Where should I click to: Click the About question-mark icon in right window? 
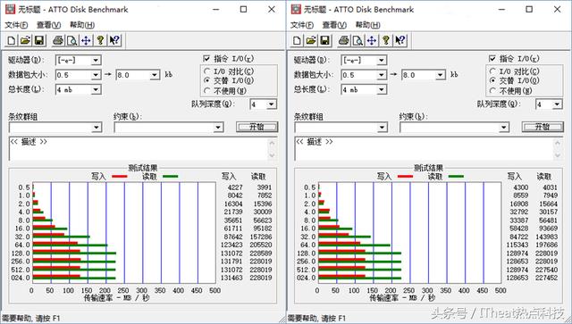point(386,40)
